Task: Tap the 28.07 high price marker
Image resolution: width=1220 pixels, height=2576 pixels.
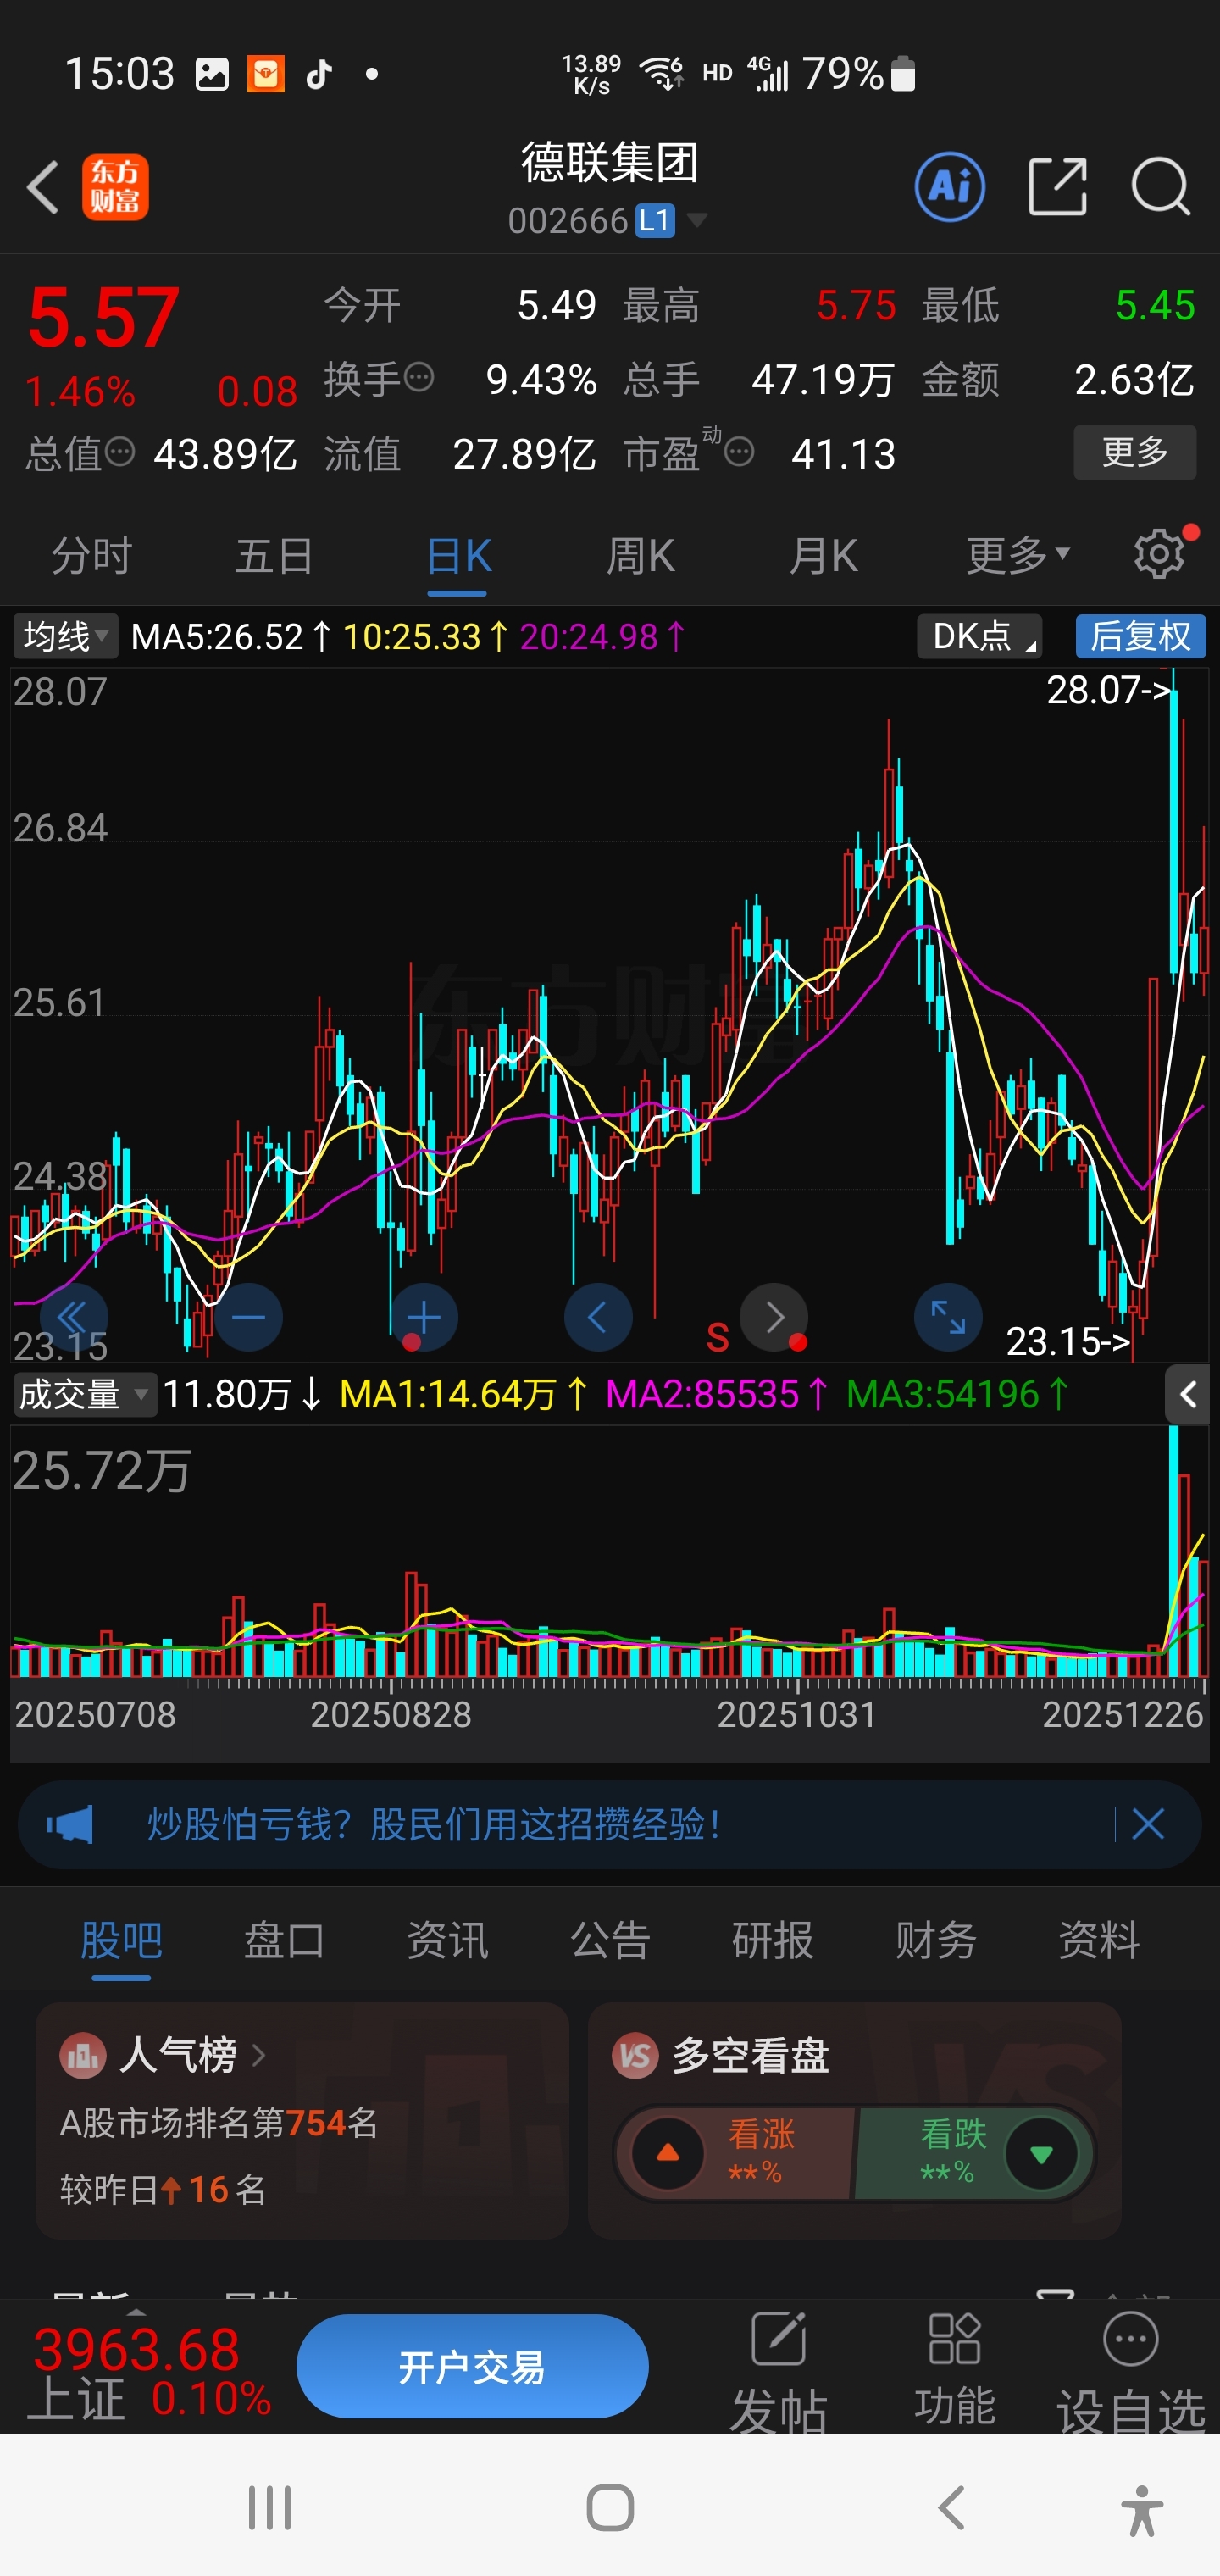Action: pyautogui.click(x=1108, y=690)
